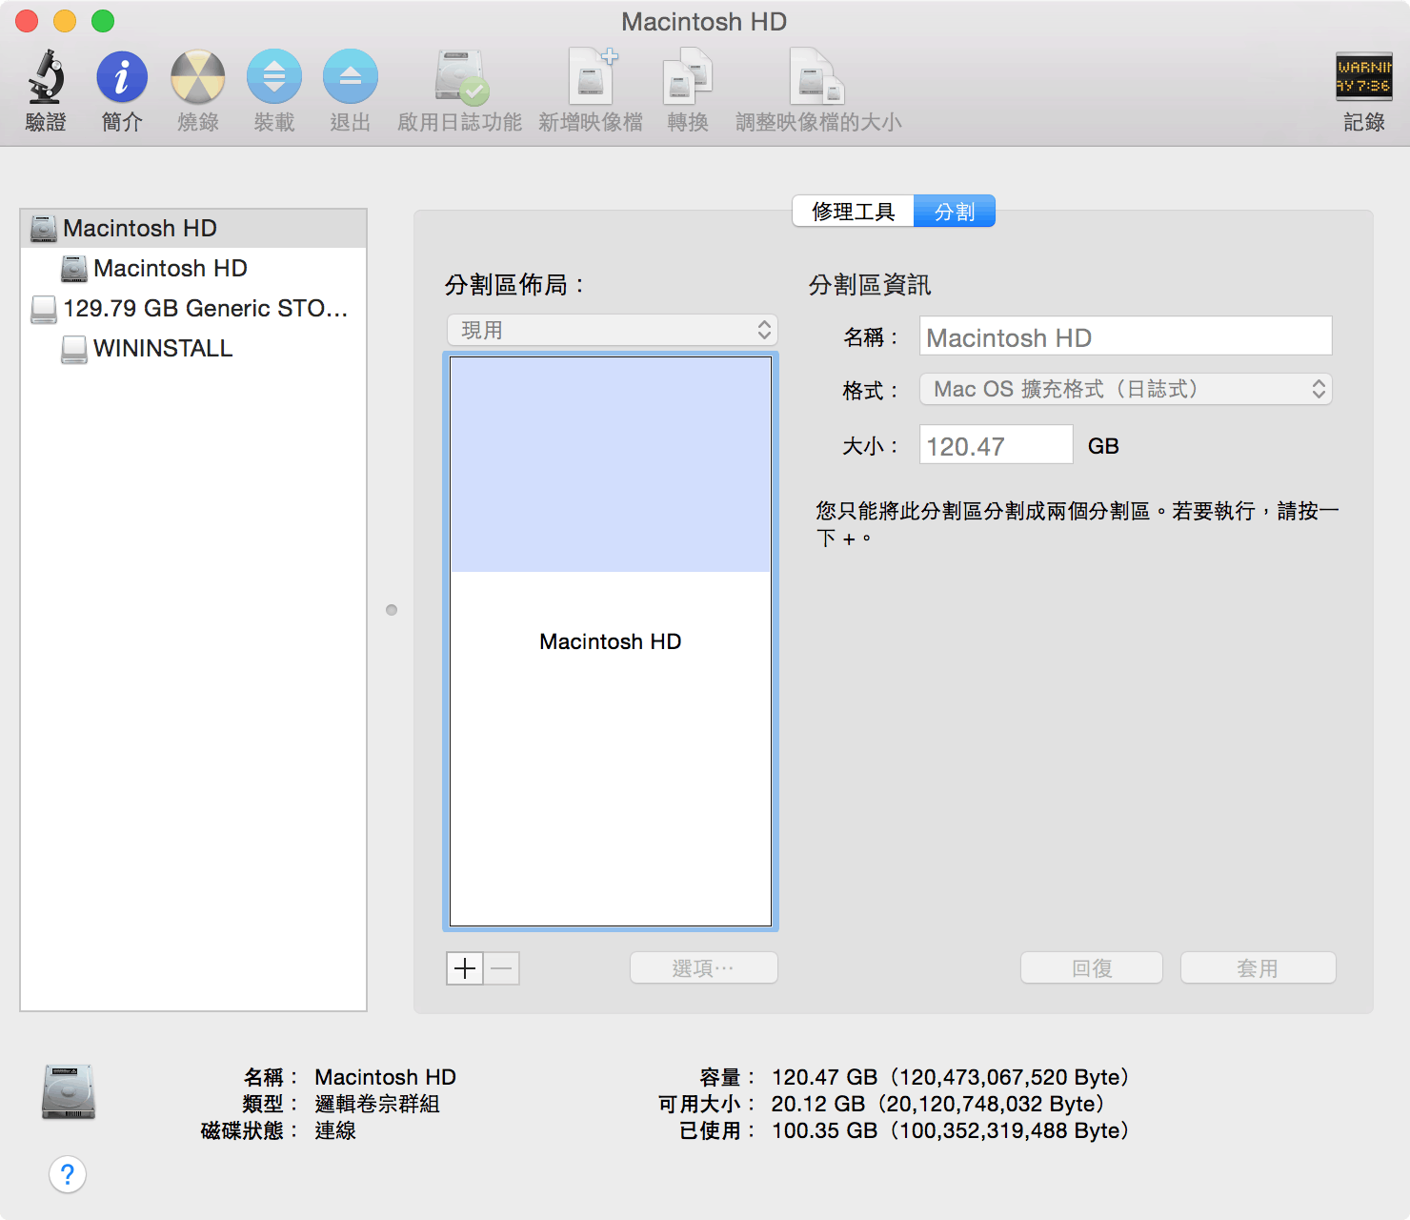This screenshot has width=1410, height=1220.
Task: Select top-level Macintosh HD disk in sidebar
Action: pyautogui.click(x=193, y=229)
